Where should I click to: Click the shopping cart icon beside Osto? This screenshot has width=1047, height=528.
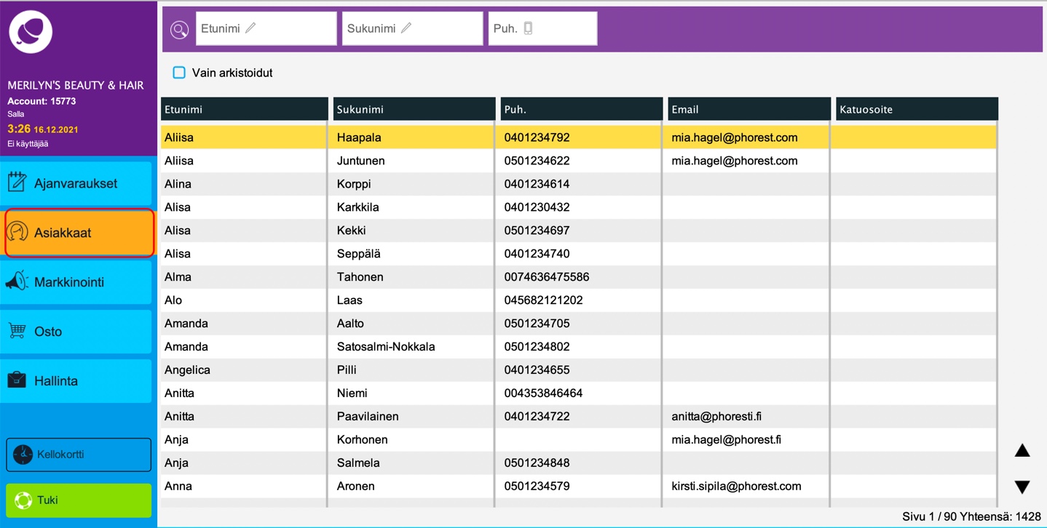(17, 330)
